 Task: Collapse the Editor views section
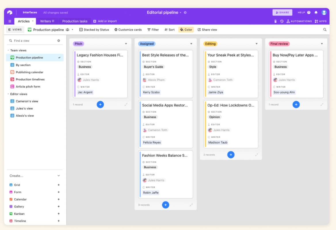[x=8, y=94]
